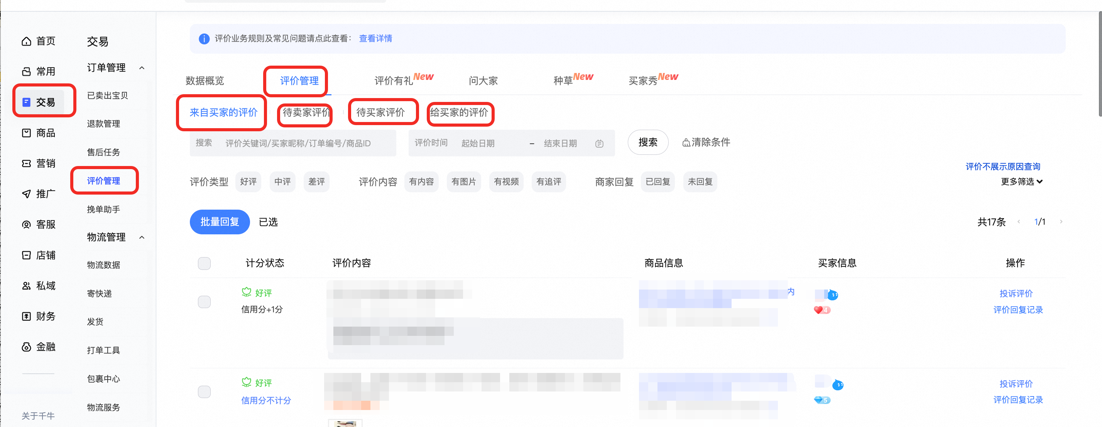Click the 清除条件 broom icon

point(686,142)
